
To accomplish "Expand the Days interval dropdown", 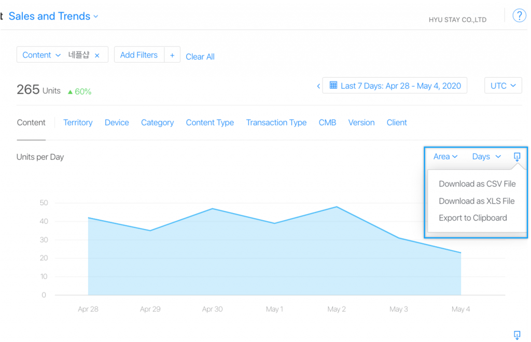I will click(485, 156).
